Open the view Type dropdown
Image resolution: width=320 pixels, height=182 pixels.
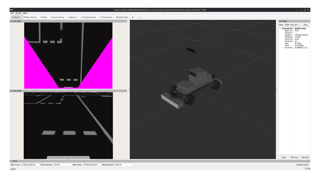[x=292, y=25]
